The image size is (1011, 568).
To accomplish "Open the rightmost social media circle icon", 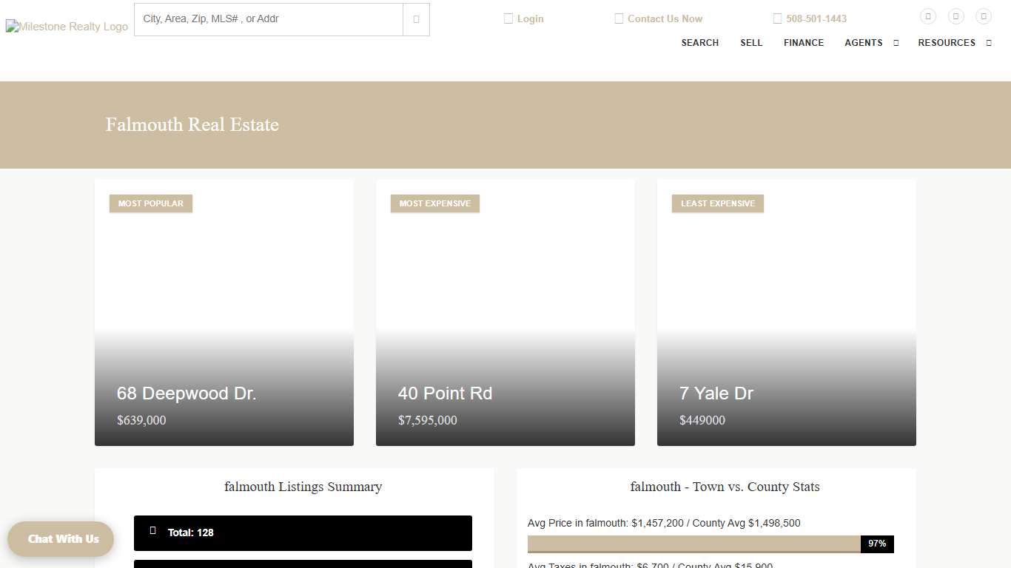I will coord(984,16).
